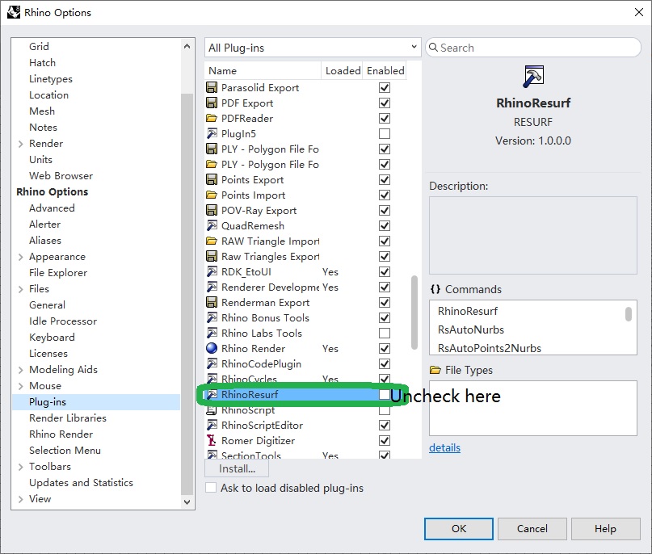The height and width of the screenshot is (554, 652).
Task: Click the PDF Export disk icon
Action: (x=212, y=103)
